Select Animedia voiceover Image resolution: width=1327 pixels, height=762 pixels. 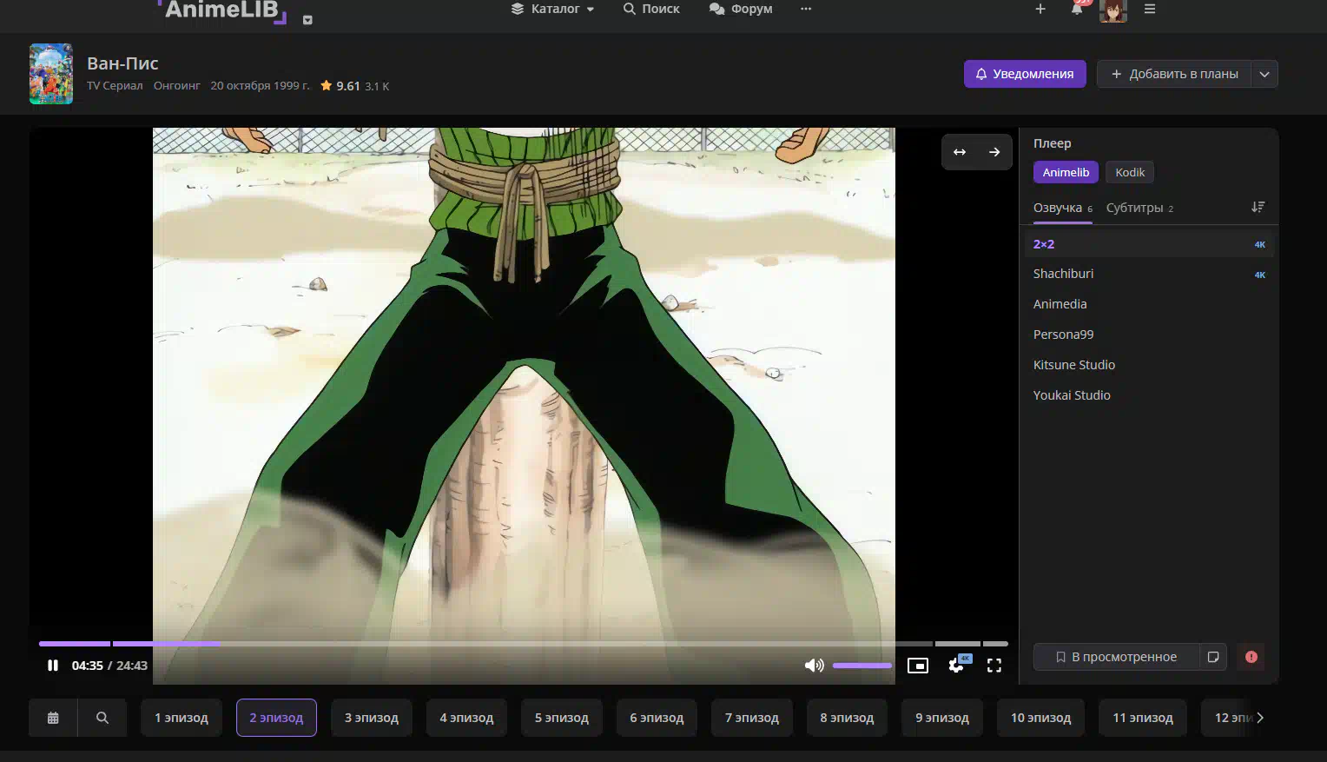(x=1149, y=304)
